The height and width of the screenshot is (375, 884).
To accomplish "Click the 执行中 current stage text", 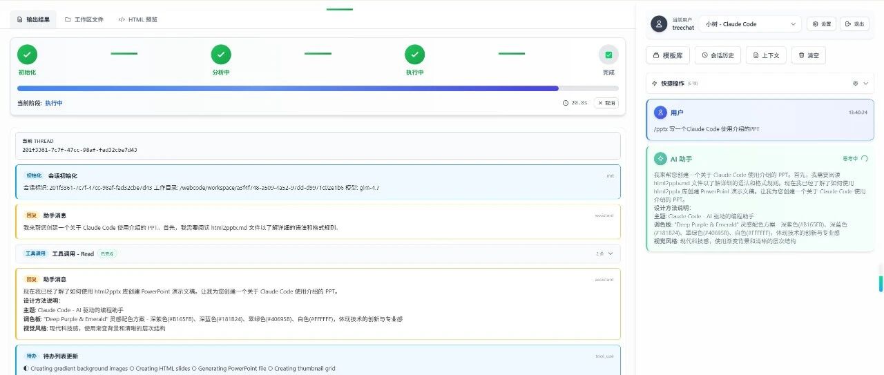I will tap(54, 103).
